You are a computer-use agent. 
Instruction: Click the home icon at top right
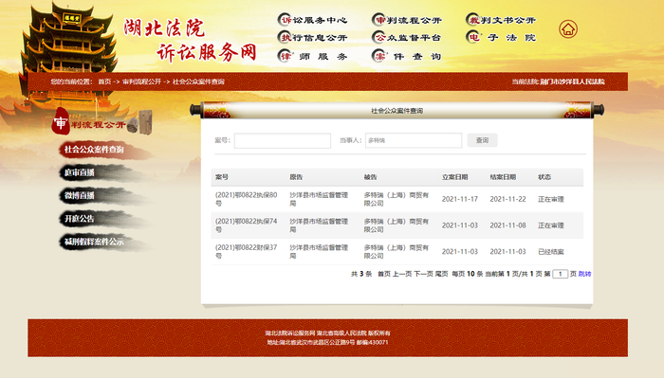[568, 29]
